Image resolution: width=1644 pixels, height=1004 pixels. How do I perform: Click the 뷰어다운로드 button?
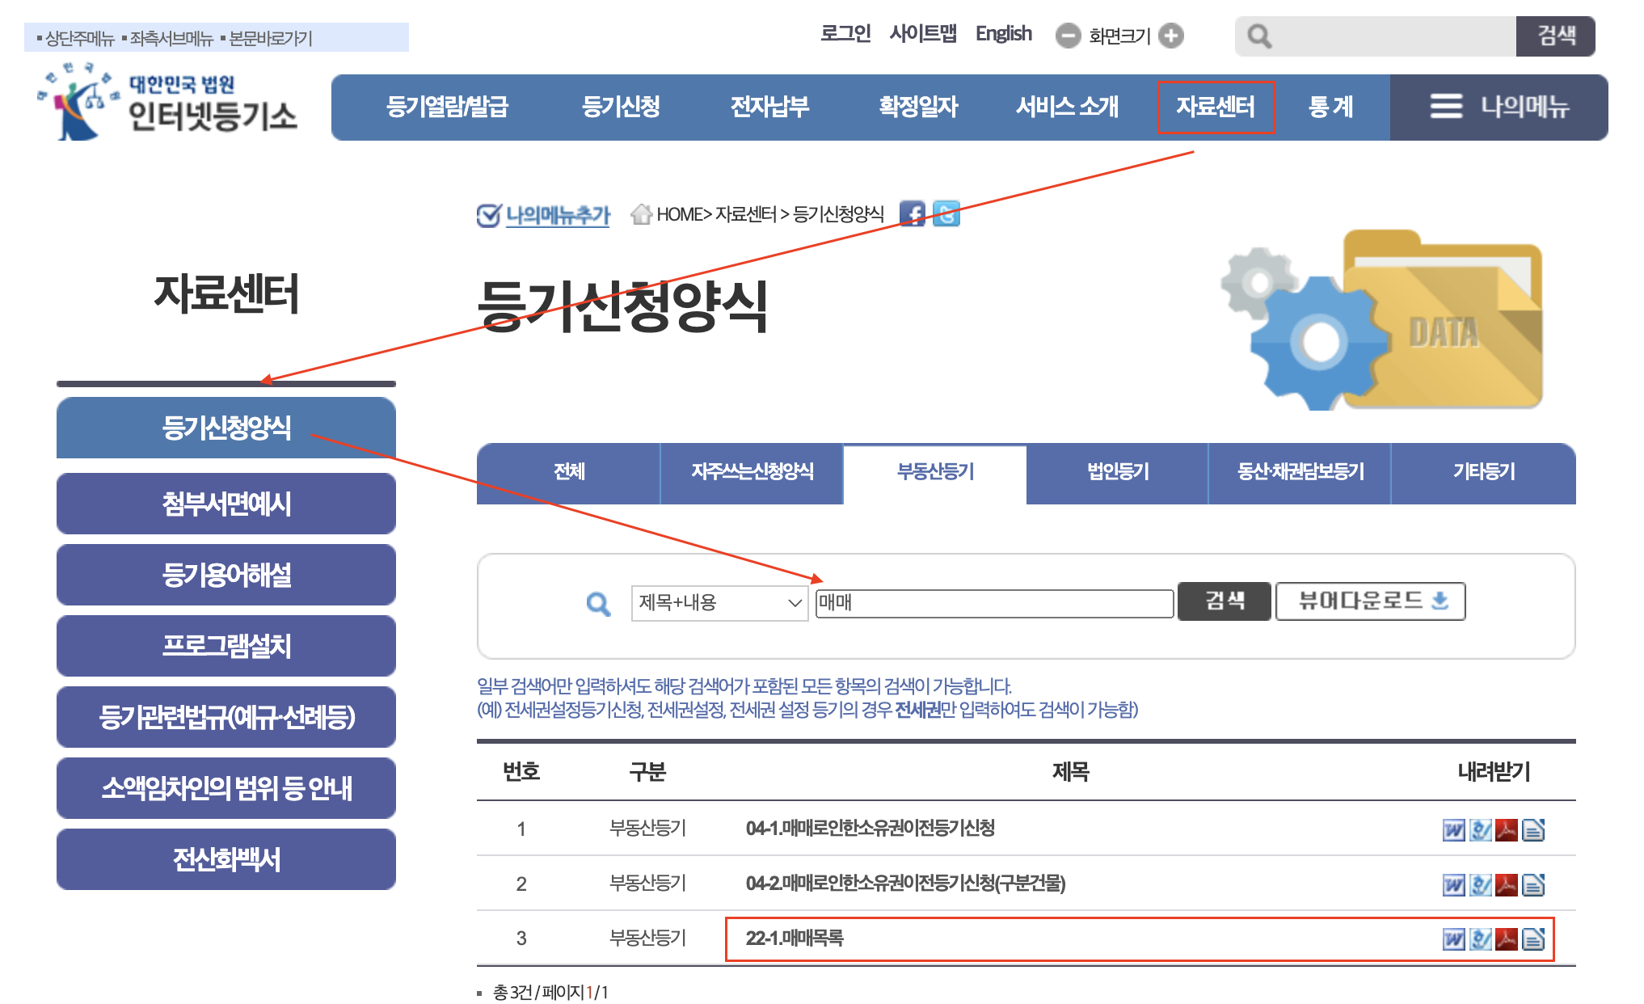(1370, 601)
